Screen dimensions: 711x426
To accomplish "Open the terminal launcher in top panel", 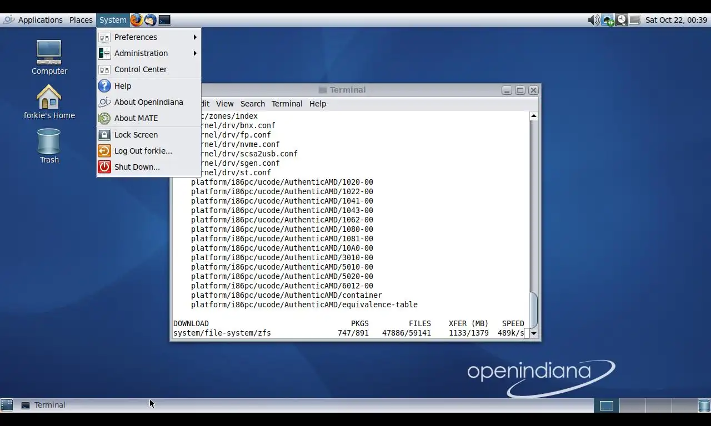I will click(x=164, y=20).
